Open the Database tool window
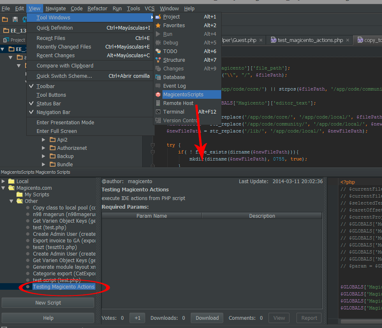Viewport: 382px width, 328px height. (x=187, y=77)
